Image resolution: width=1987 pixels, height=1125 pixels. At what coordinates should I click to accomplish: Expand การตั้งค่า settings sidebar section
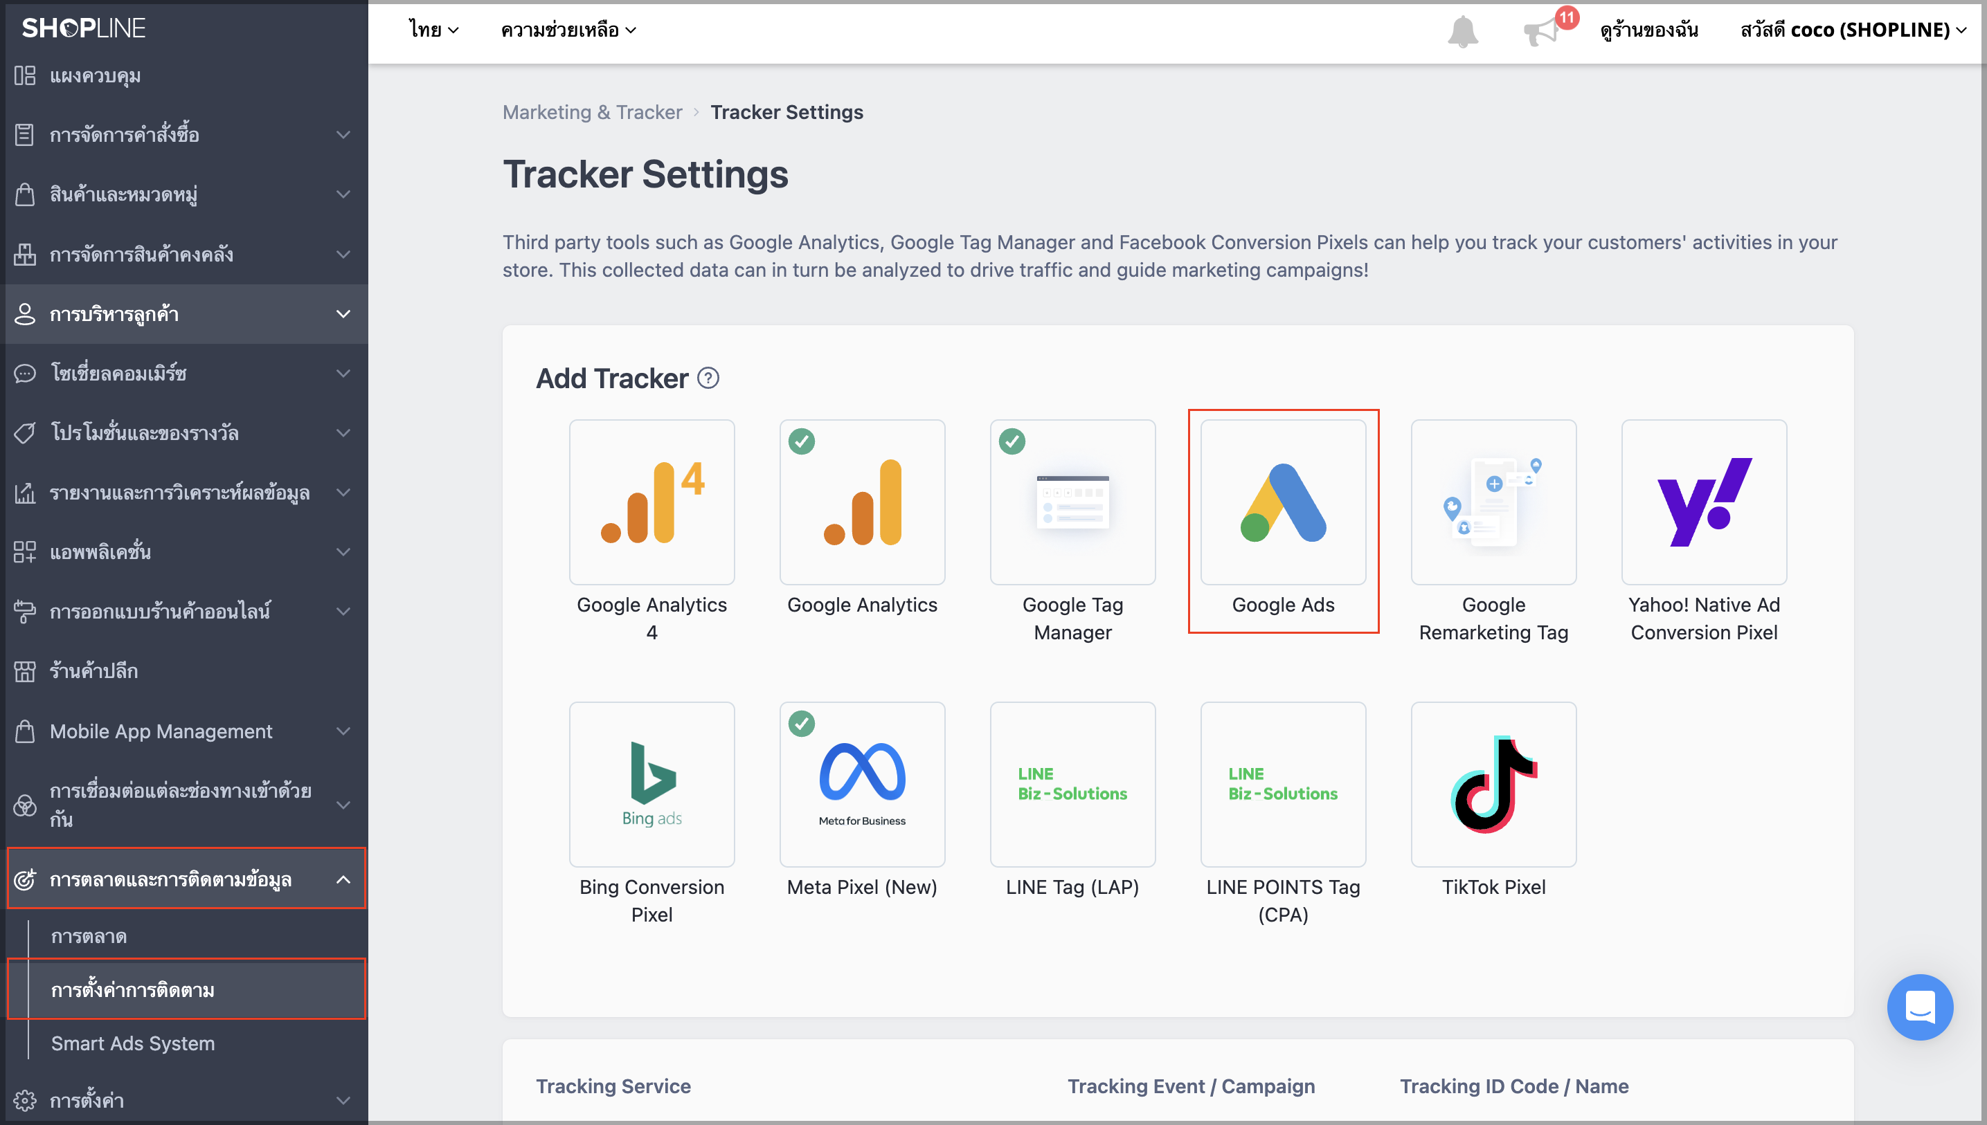pyautogui.click(x=184, y=1099)
